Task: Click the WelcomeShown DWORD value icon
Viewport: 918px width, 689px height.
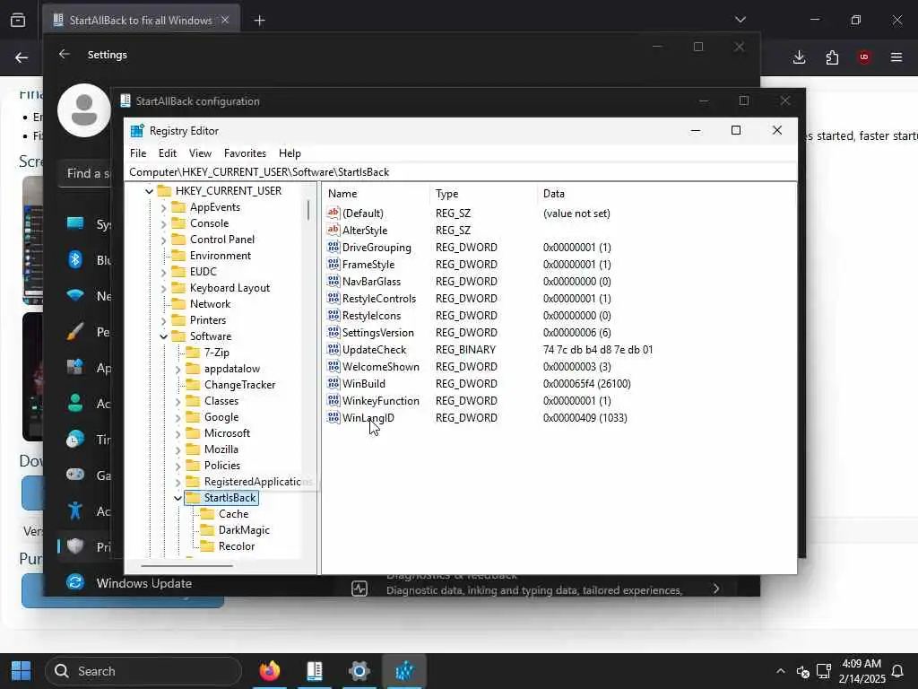Action: 333,366
